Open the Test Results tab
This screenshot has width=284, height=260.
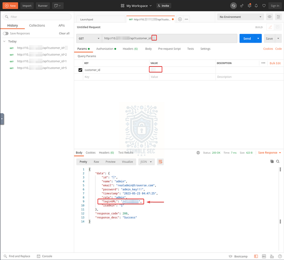(x=126, y=153)
